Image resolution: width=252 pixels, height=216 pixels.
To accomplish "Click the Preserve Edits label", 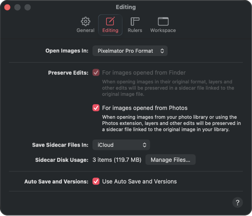I will (68, 73).
